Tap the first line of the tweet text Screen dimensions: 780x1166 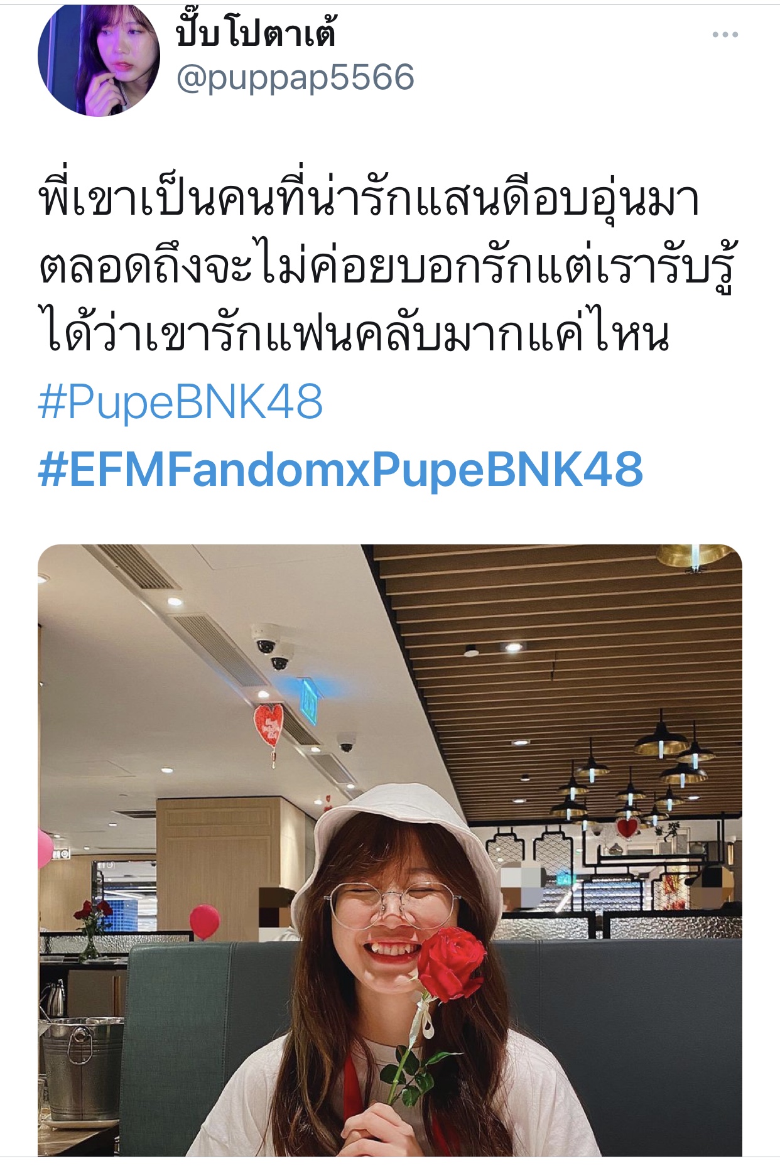[x=370, y=199]
